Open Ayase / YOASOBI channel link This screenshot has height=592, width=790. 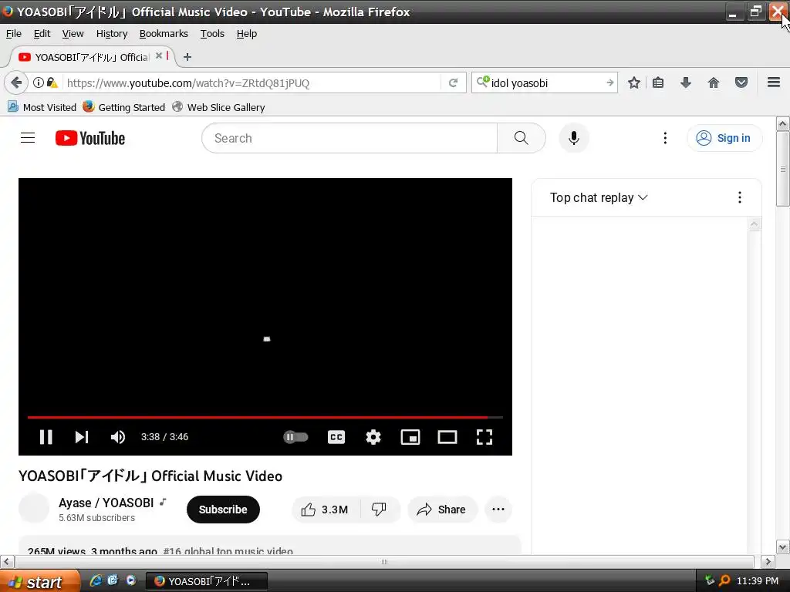pyautogui.click(x=106, y=503)
